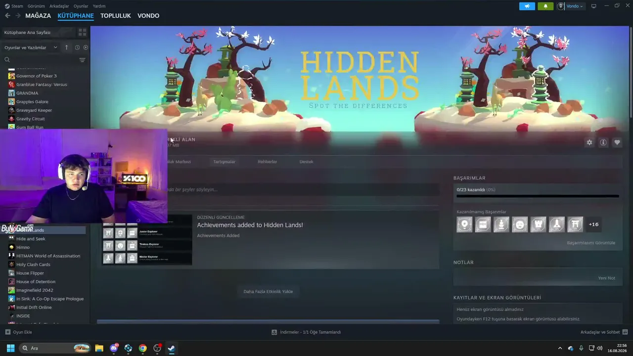Select the face mask achievement icon
Viewport: 633px width, 356px height.
[x=520, y=224]
